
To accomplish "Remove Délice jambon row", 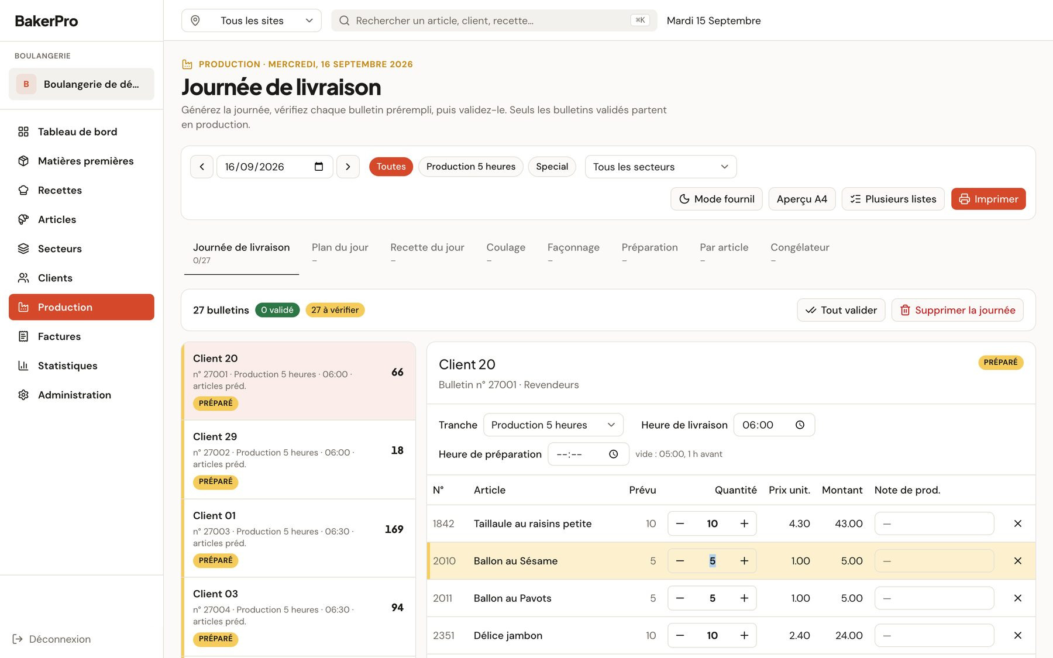I will pyautogui.click(x=1017, y=636).
